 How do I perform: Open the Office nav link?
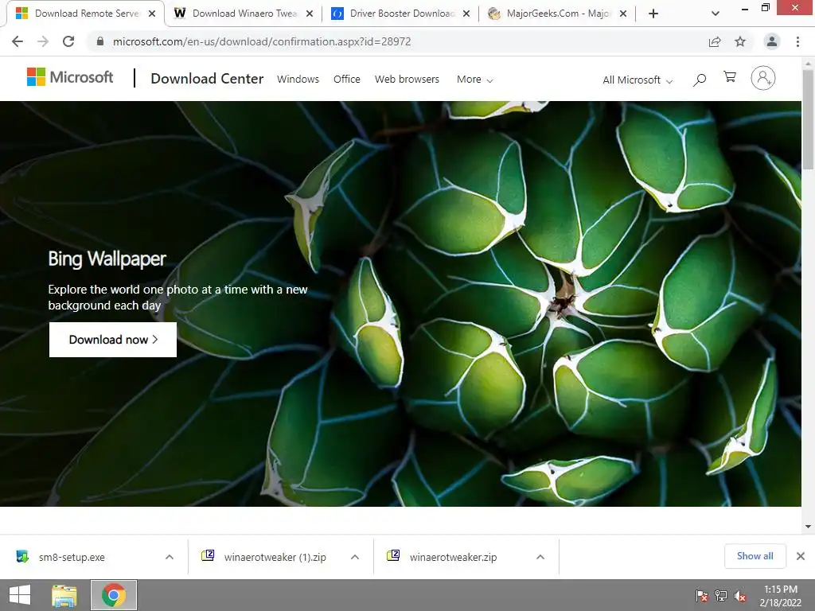tap(347, 79)
